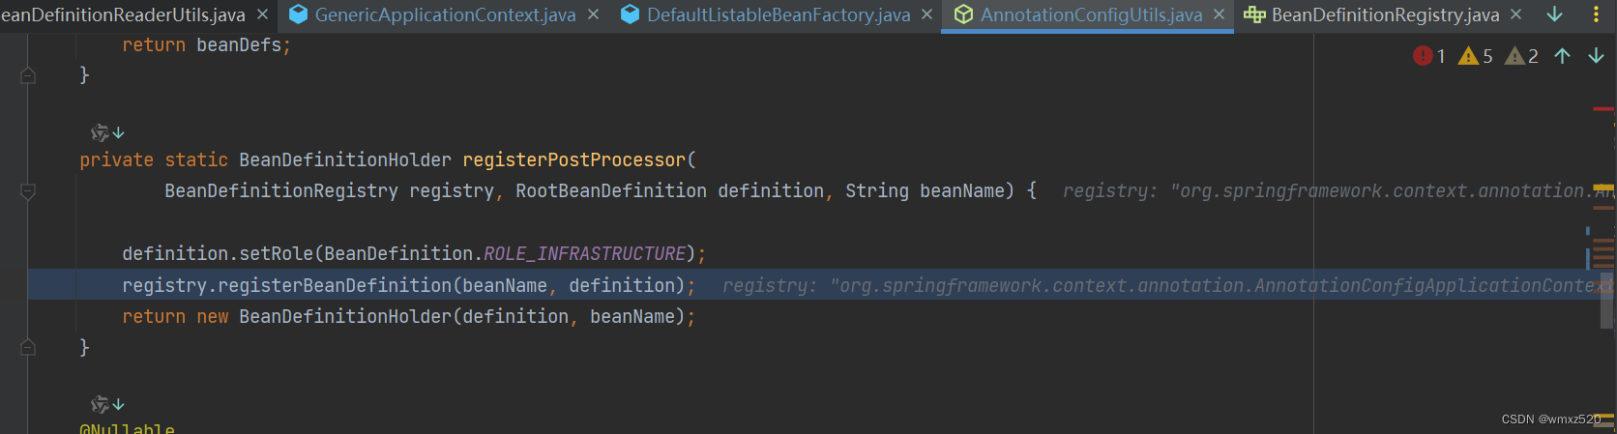The height and width of the screenshot is (434, 1617).
Task: Click the usages icon above @Nullable
Action: point(107,404)
